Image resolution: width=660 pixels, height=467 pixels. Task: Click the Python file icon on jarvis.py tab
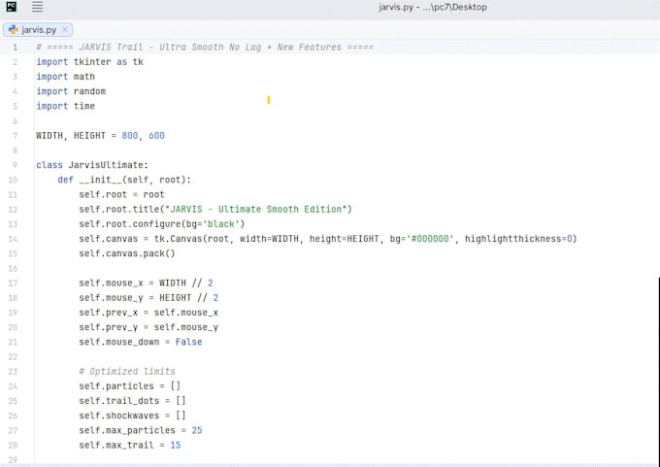[x=14, y=30]
